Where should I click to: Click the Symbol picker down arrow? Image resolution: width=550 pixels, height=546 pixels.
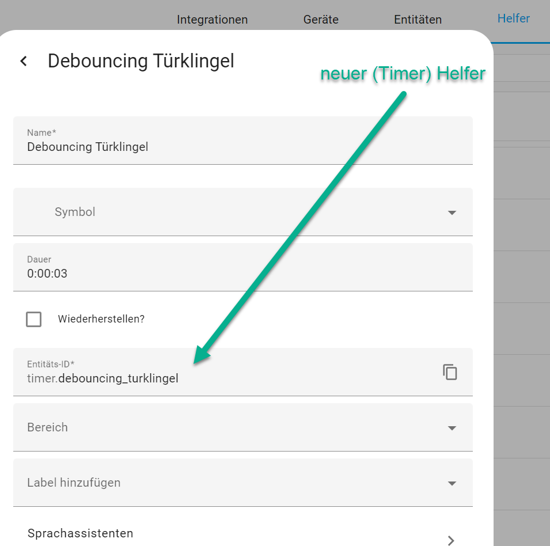coord(452,213)
